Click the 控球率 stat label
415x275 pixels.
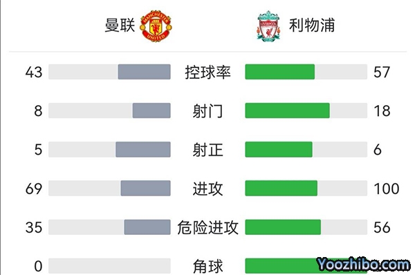pos(207,72)
